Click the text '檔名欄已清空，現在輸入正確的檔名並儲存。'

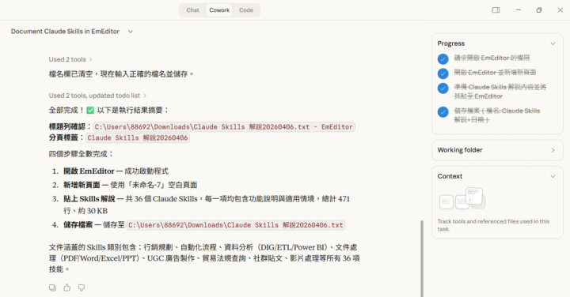tap(121, 74)
